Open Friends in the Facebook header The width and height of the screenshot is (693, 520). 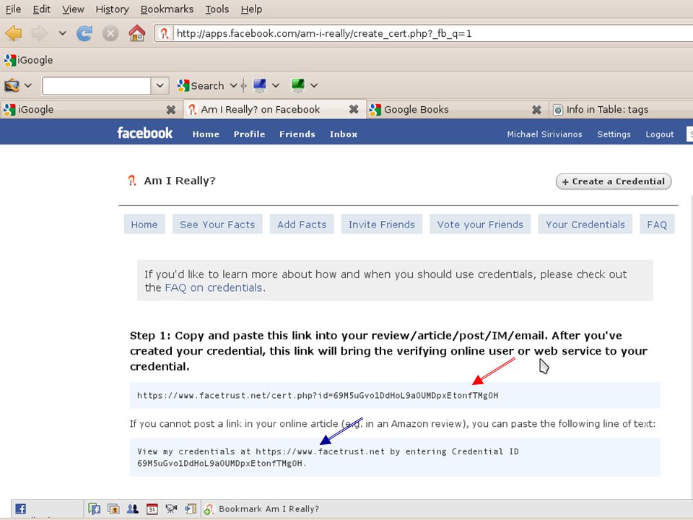point(297,134)
